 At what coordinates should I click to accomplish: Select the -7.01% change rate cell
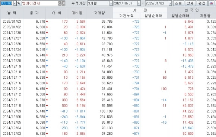click(80, 111)
